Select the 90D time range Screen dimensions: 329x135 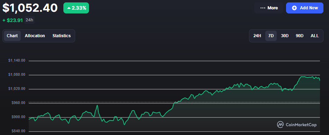point(300,36)
